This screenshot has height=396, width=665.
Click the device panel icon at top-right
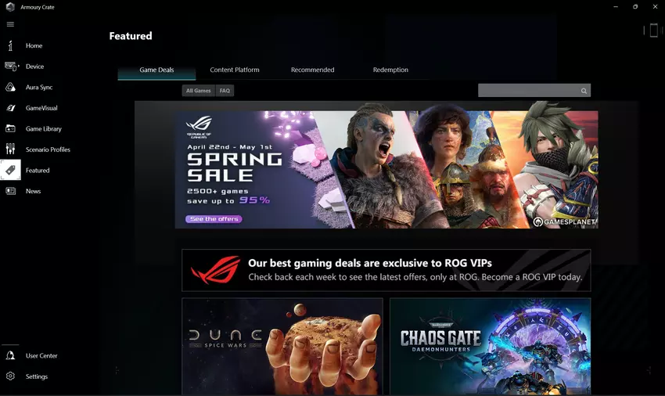click(653, 31)
